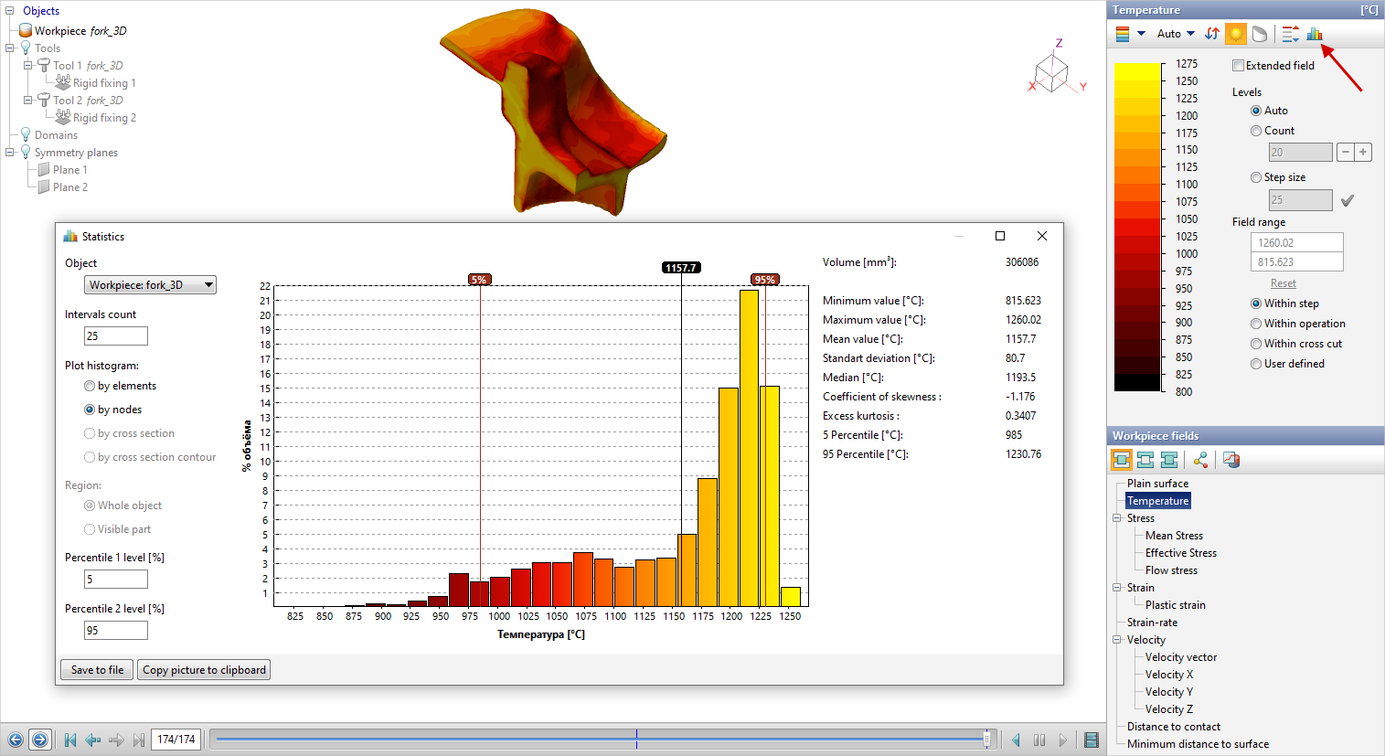Open the Workpiece: fork_3D object dropdown
This screenshot has height=756, width=1385.
tap(150, 285)
